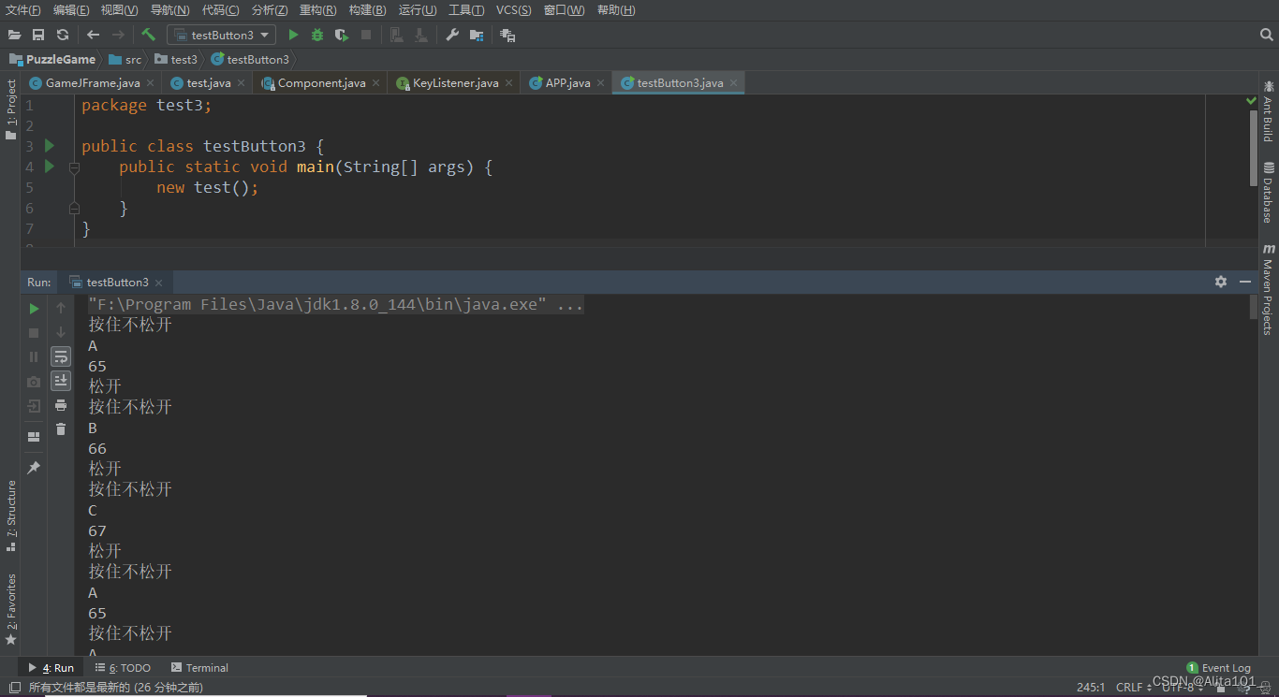Image resolution: width=1279 pixels, height=697 pixels.
Task: Open Project Structure folder icon
Action: coord(477,35)
